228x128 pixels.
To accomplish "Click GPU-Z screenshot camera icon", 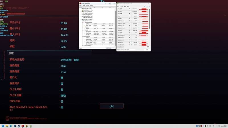I will tap(144, 6).
